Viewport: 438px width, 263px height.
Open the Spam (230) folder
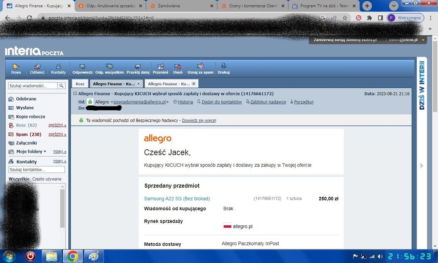pyautogui.click(x=29, y=134)
